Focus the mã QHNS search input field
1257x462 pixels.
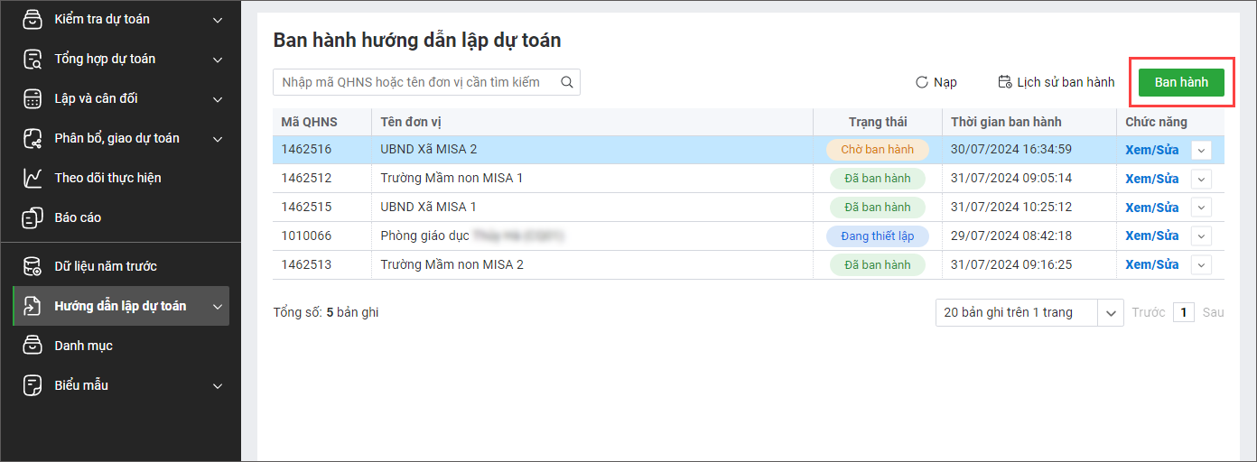coord(415,82)
